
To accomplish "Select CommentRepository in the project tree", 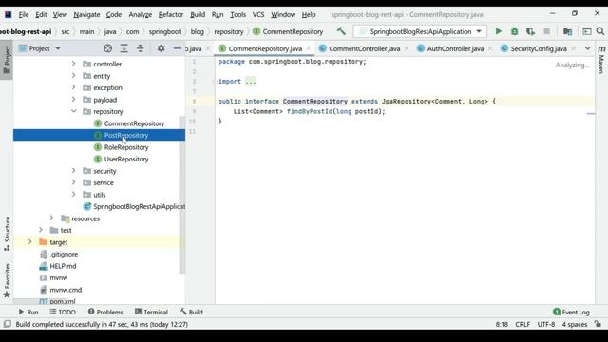I will [134, 123].
